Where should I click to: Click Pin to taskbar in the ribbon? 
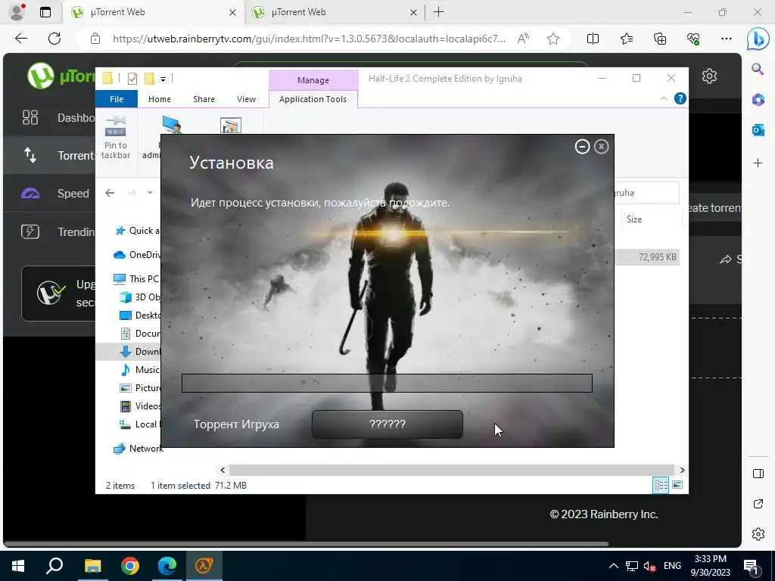point(116,138)
